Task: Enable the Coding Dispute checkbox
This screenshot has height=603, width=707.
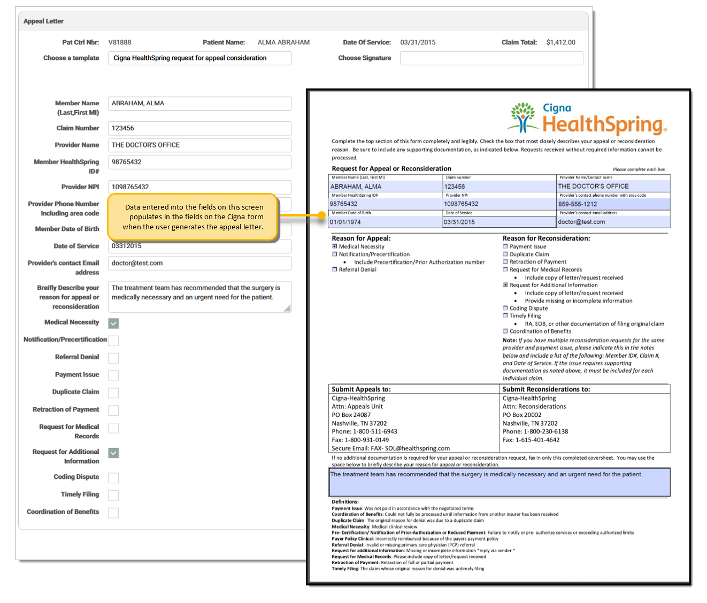Action: pyautogui.click(x=113, y=477)
